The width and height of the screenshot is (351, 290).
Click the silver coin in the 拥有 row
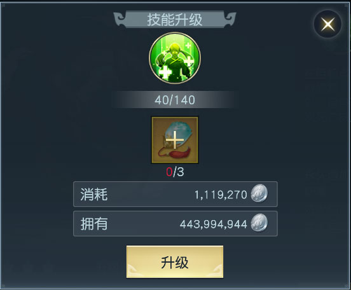(259, 223)
